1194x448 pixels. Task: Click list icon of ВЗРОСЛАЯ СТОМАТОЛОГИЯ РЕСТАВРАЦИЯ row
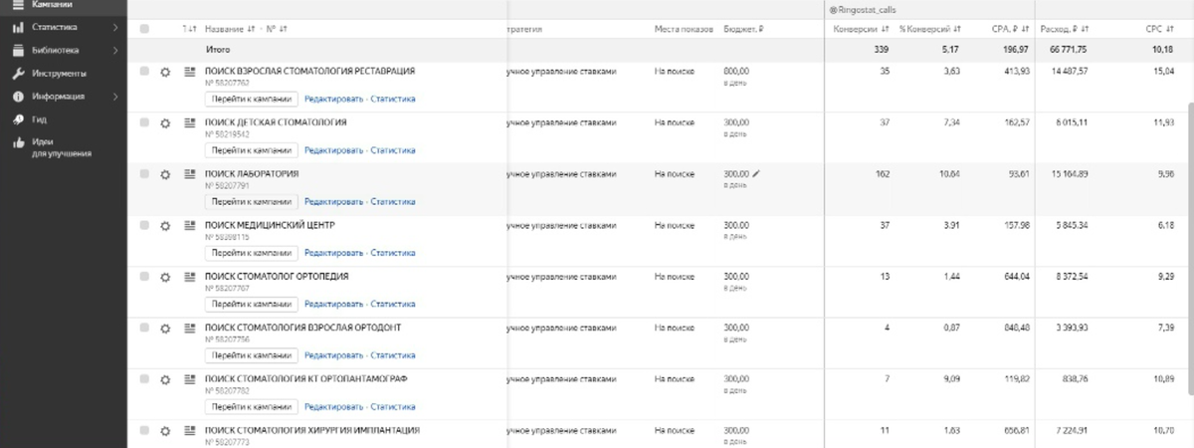point(190,72)
